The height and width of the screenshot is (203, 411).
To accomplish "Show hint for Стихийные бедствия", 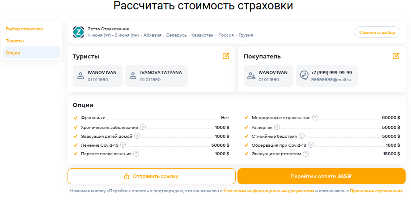I will [301, 136].
